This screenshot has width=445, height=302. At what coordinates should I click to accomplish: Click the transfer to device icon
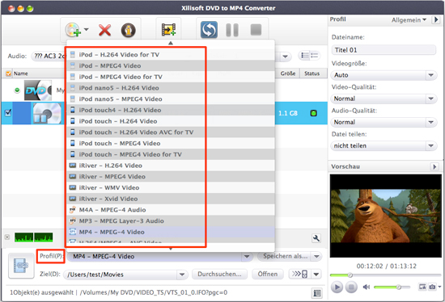click(x=299, y=274)
